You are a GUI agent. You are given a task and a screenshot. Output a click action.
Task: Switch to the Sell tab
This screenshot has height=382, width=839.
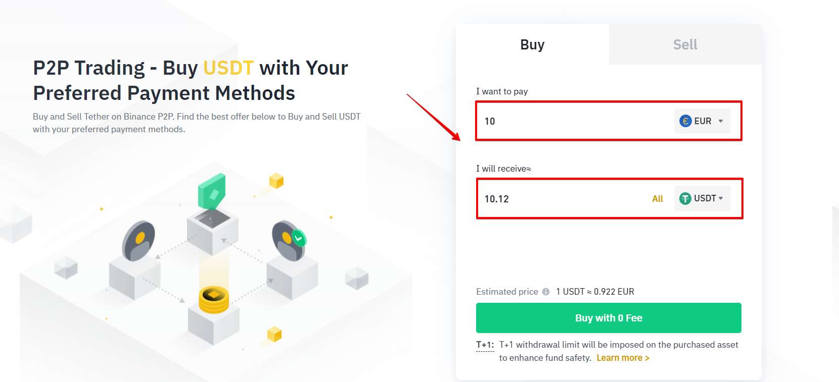(x=685, y=44)
